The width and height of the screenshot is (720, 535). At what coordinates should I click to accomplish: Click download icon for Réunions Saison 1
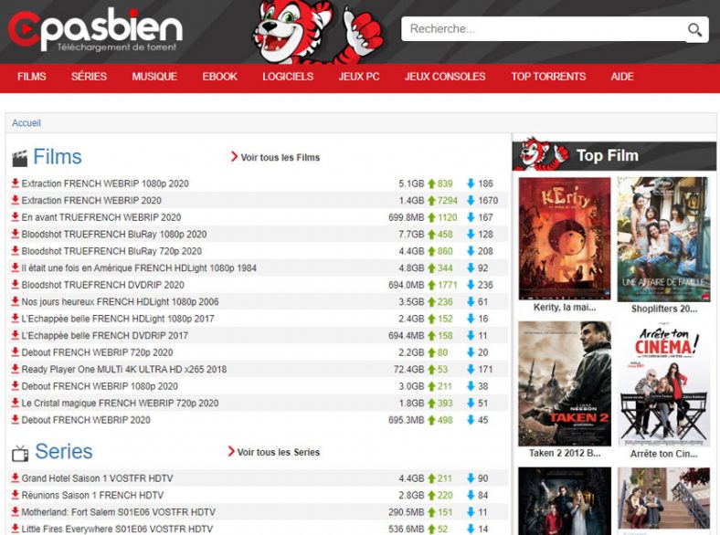pyautogui.click(x=16, y=495)
